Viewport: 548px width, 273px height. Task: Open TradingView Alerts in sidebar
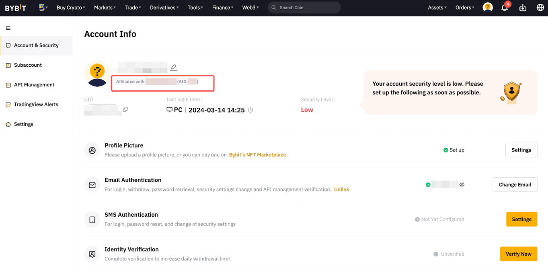coord(36,104)
